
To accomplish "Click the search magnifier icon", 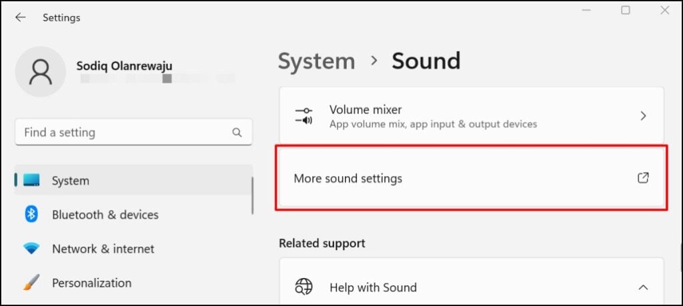I will click(x=237, y=133).
